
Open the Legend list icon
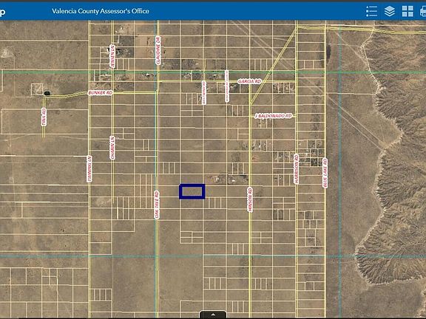[371, 11]
